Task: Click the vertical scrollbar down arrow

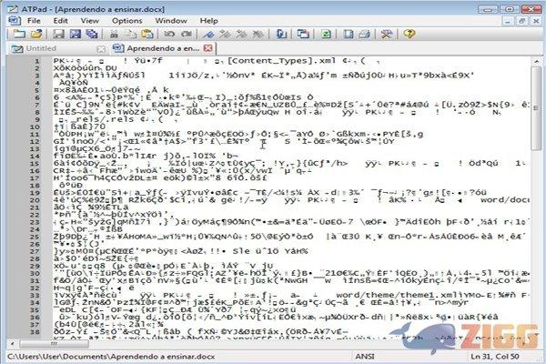Action: [537, 334]
